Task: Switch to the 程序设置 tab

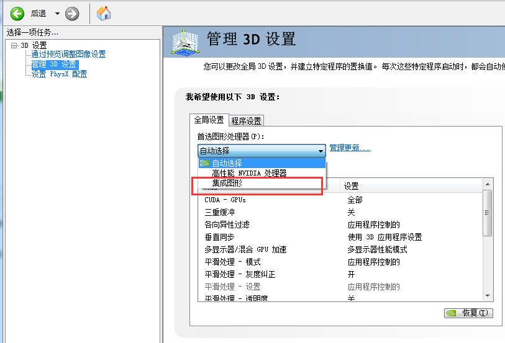Action: coord(247,121)
